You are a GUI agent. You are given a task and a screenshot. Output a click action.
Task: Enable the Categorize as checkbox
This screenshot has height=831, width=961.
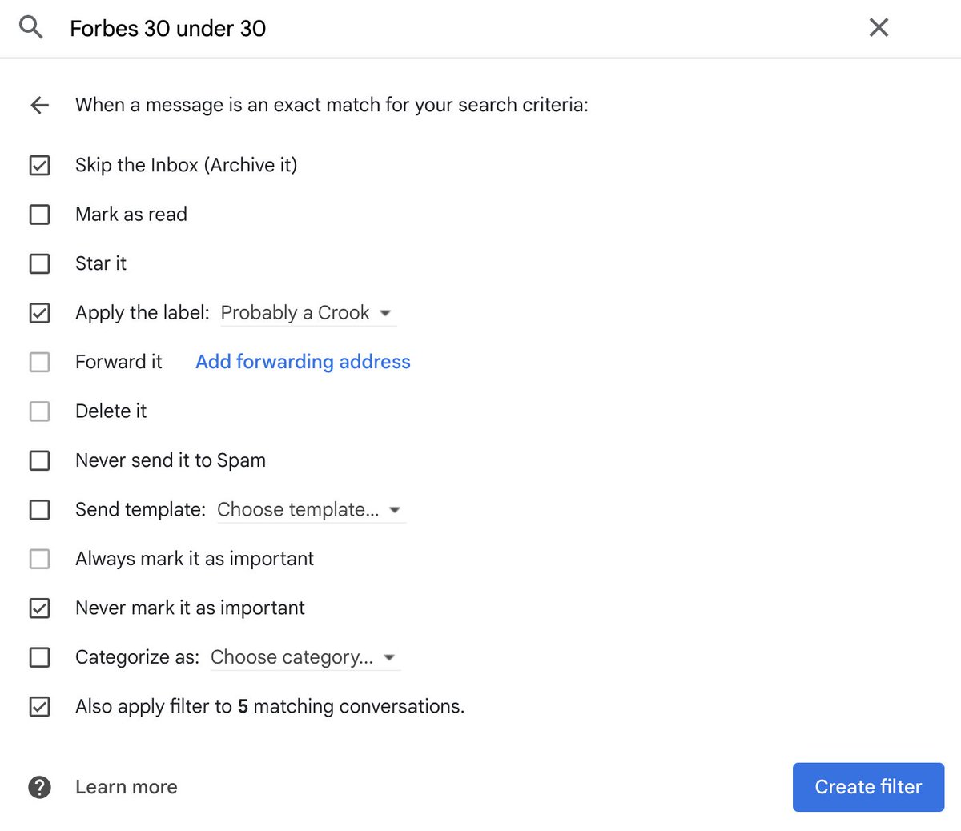tap(39, 657)
